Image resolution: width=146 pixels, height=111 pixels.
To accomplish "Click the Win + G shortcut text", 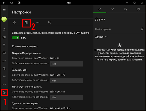I will (55, 58).
